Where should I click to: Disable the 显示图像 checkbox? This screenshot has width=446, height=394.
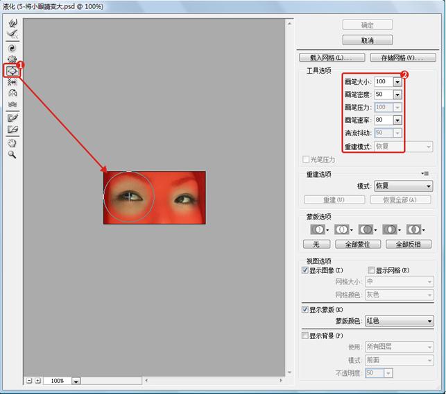coord(306,270)
